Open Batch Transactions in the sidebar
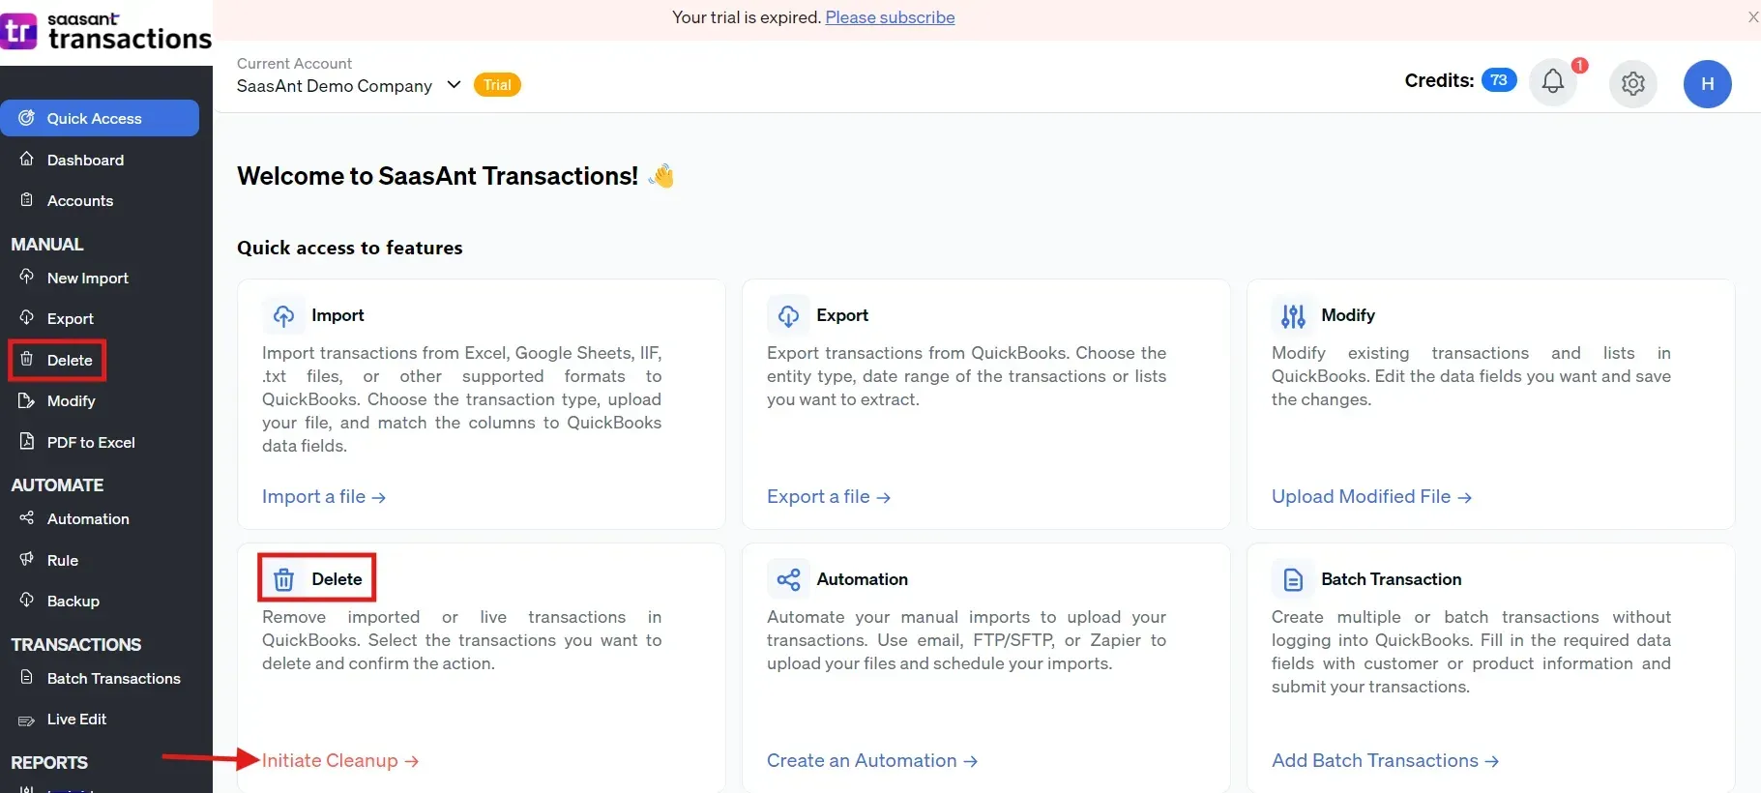The width and height of the screenshot is (1761, 793). 114,678
